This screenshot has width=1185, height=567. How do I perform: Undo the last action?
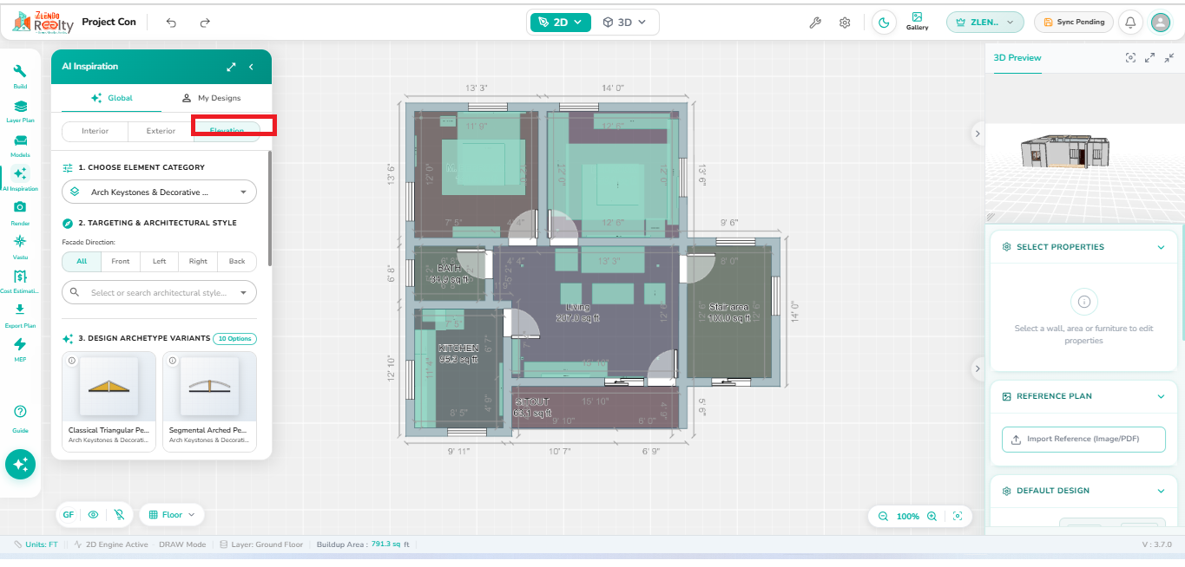coord(171,23)
